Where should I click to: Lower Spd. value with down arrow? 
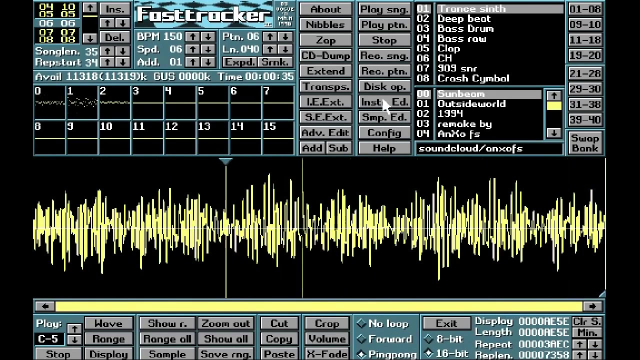click(208, 49)
